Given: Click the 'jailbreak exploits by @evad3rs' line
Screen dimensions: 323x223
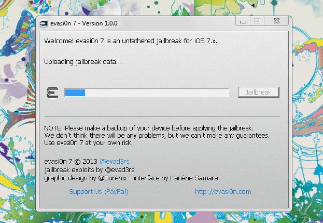Looking at the screenshot, I should pyautogui.click(x=89, y=170).
